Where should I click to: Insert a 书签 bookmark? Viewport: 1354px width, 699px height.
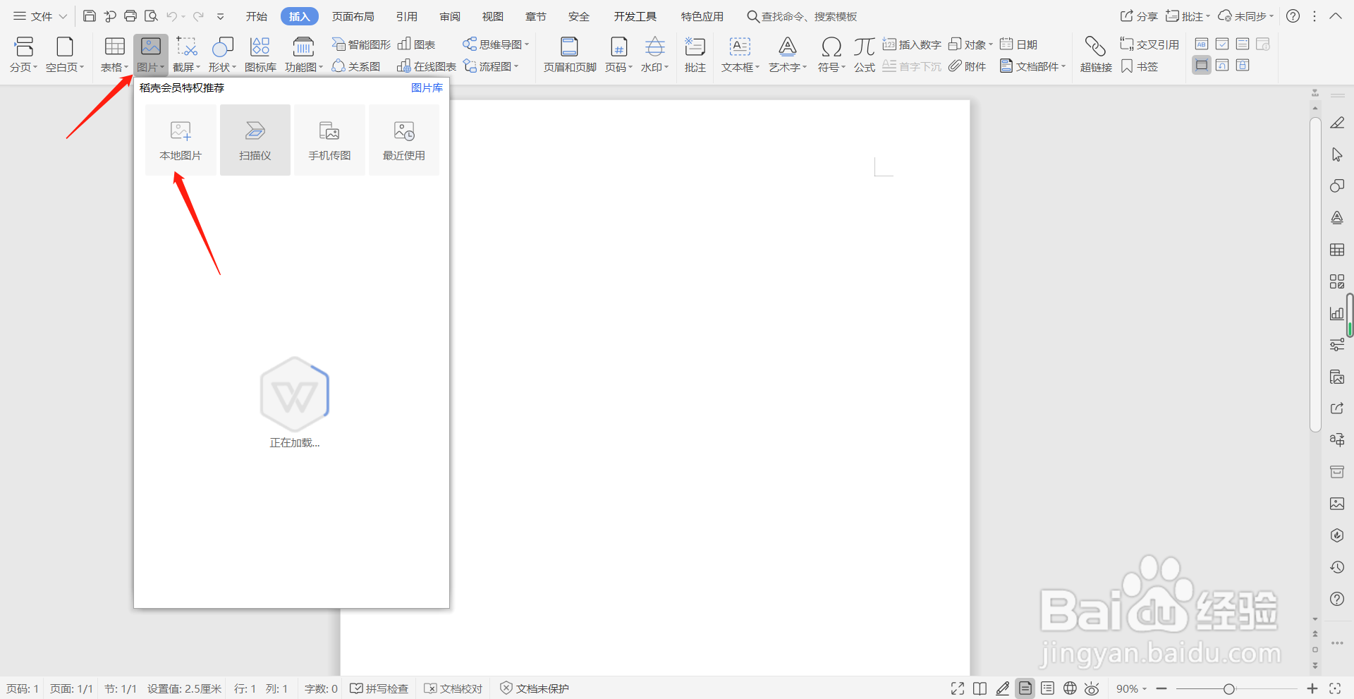click(x=1140, y=66)
